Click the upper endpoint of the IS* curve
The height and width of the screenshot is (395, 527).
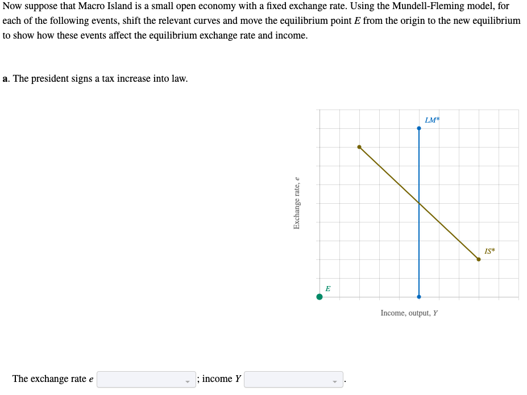click(359, 146)
